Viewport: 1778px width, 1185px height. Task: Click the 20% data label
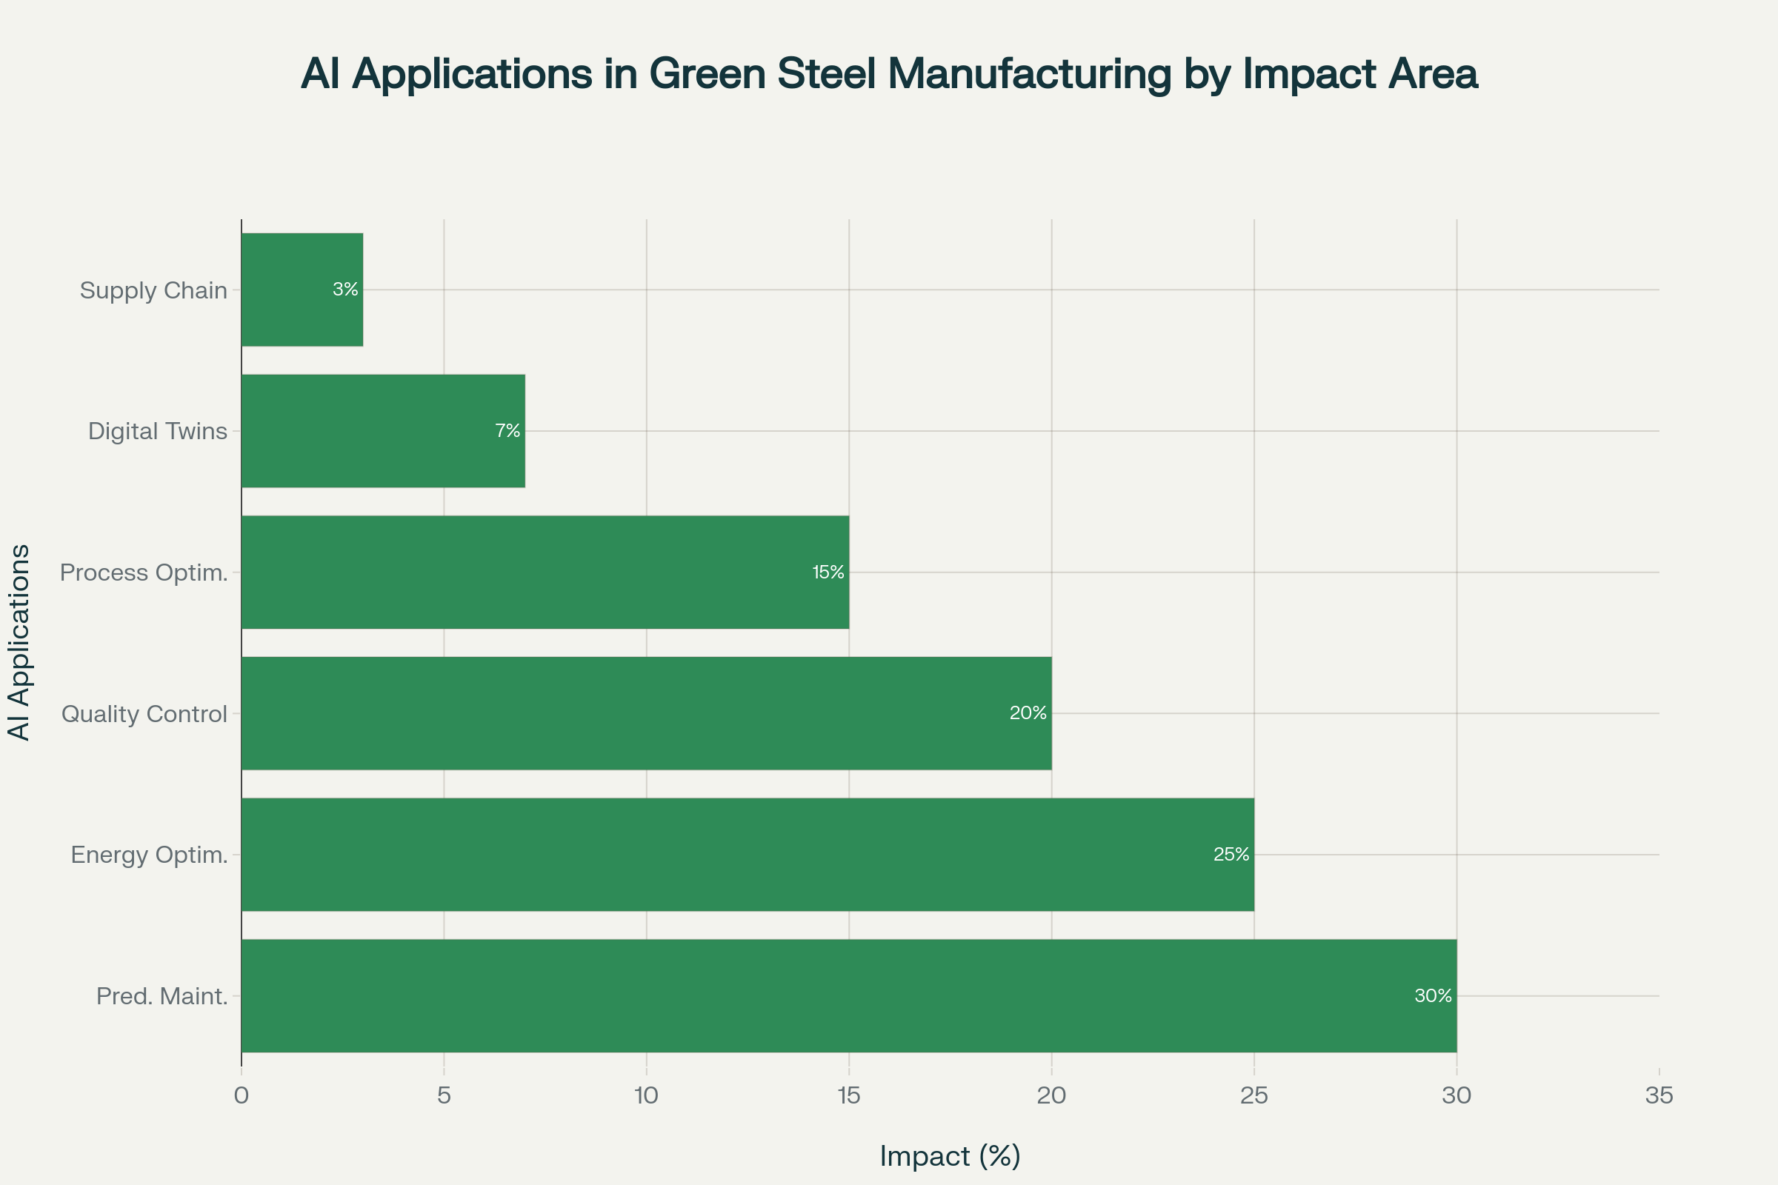(1028, 712)
